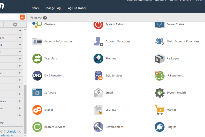Click the System Health gear icon
Viewport: 205px width, 137px height.
[160, 93]
